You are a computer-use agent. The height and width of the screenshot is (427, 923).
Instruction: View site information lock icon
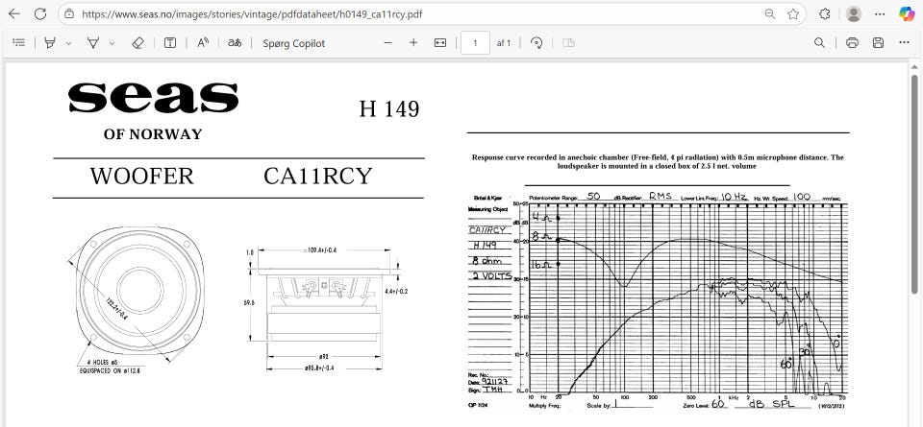coord(69,14)
